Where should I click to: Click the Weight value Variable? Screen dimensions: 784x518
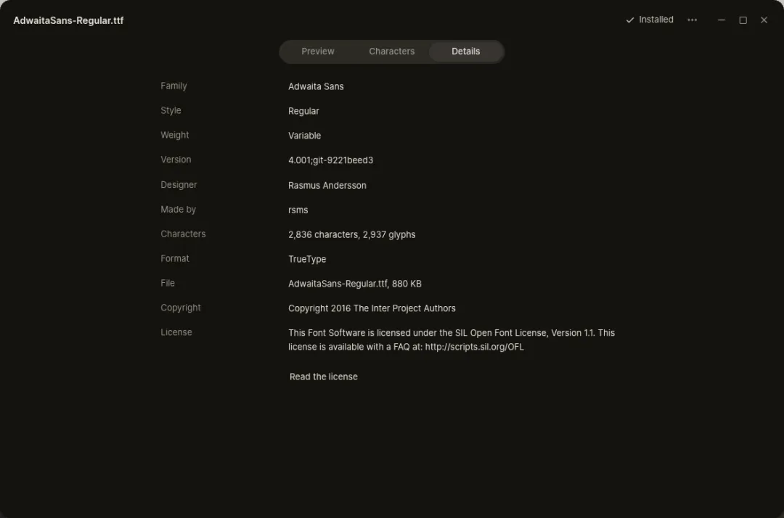coord(304,136)
